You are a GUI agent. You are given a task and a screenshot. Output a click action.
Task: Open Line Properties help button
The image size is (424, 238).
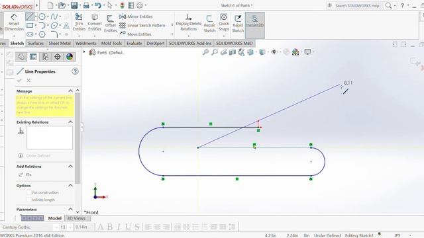pos(75,71)
